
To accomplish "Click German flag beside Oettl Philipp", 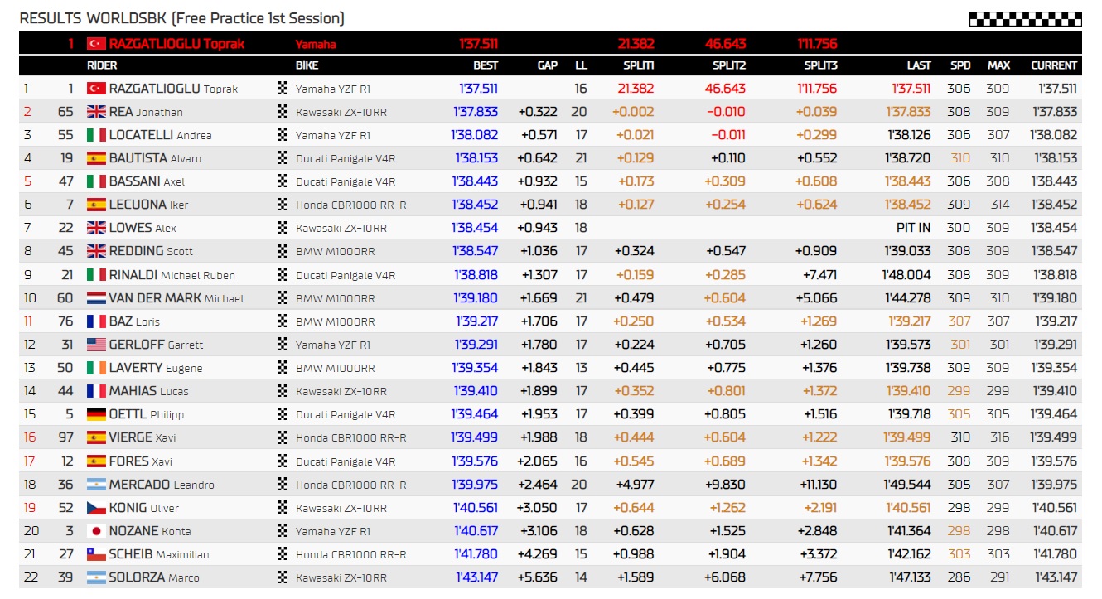I will pos(96,413).
